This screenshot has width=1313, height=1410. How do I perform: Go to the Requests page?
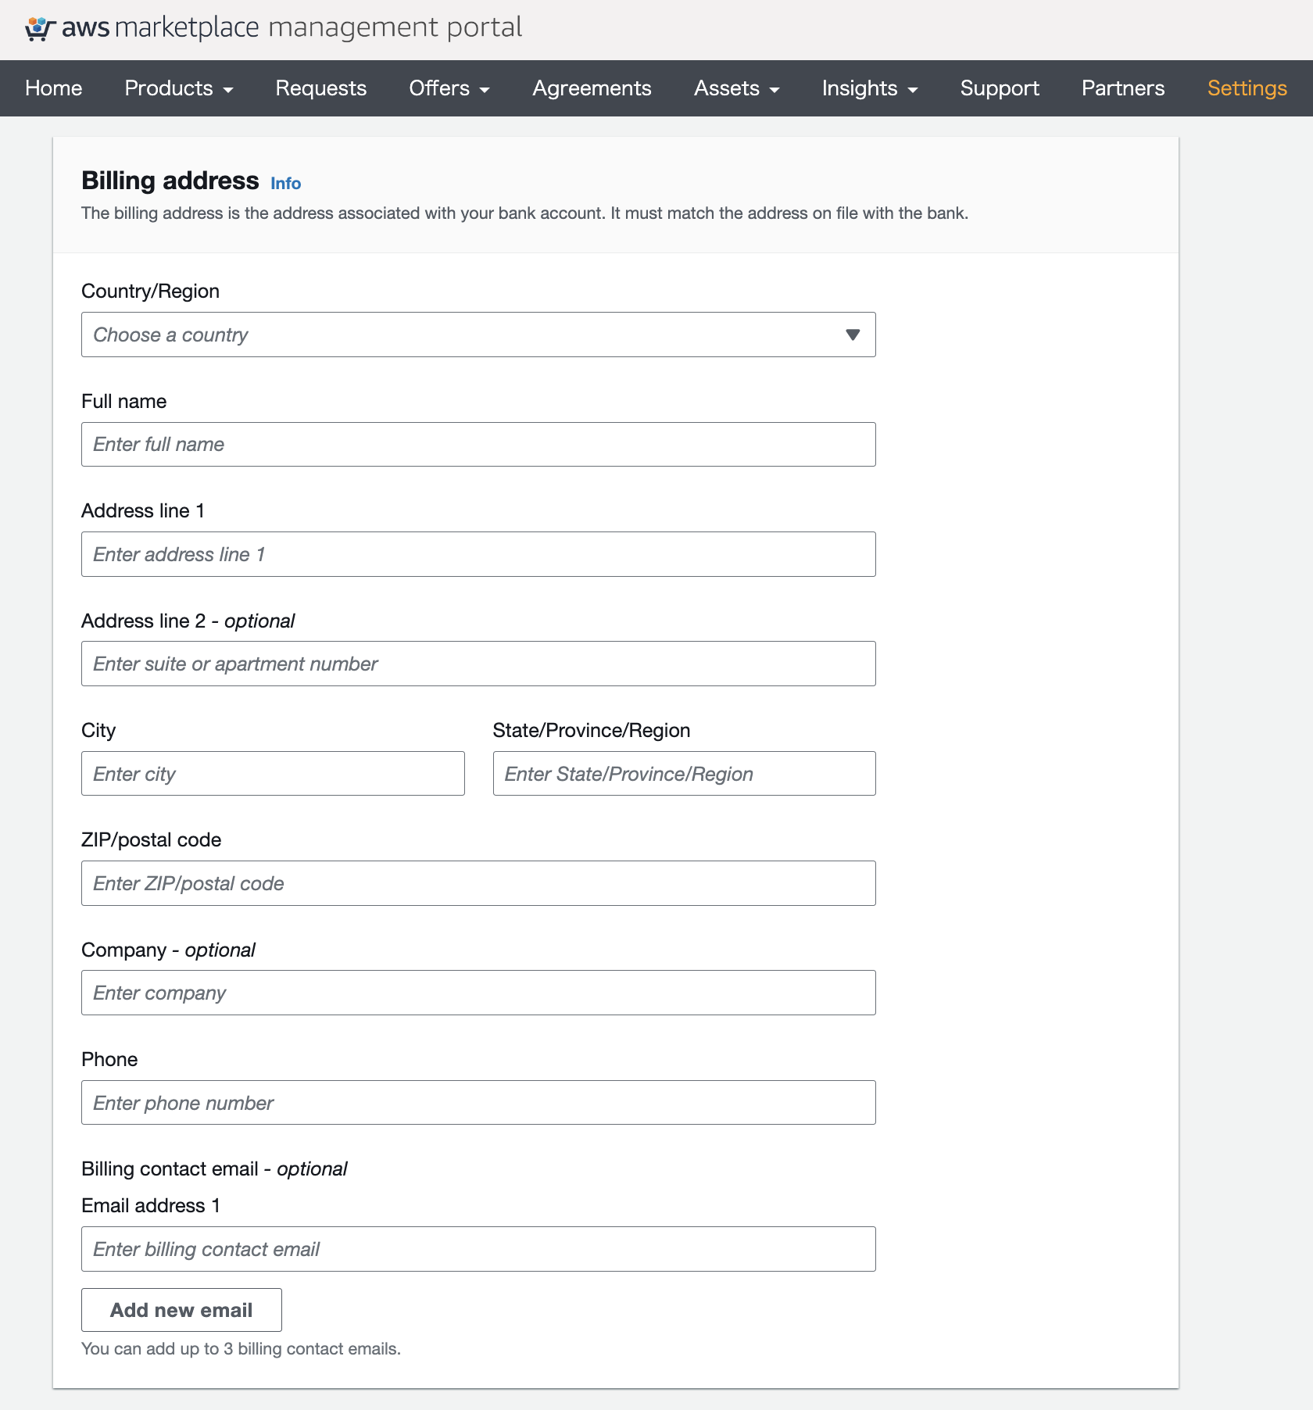[x=321, y=88]
